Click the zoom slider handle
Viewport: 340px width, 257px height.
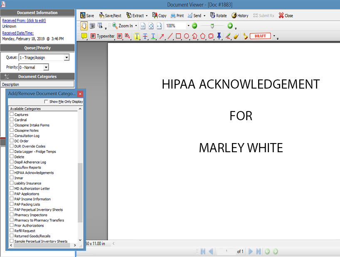coord(212,26)
